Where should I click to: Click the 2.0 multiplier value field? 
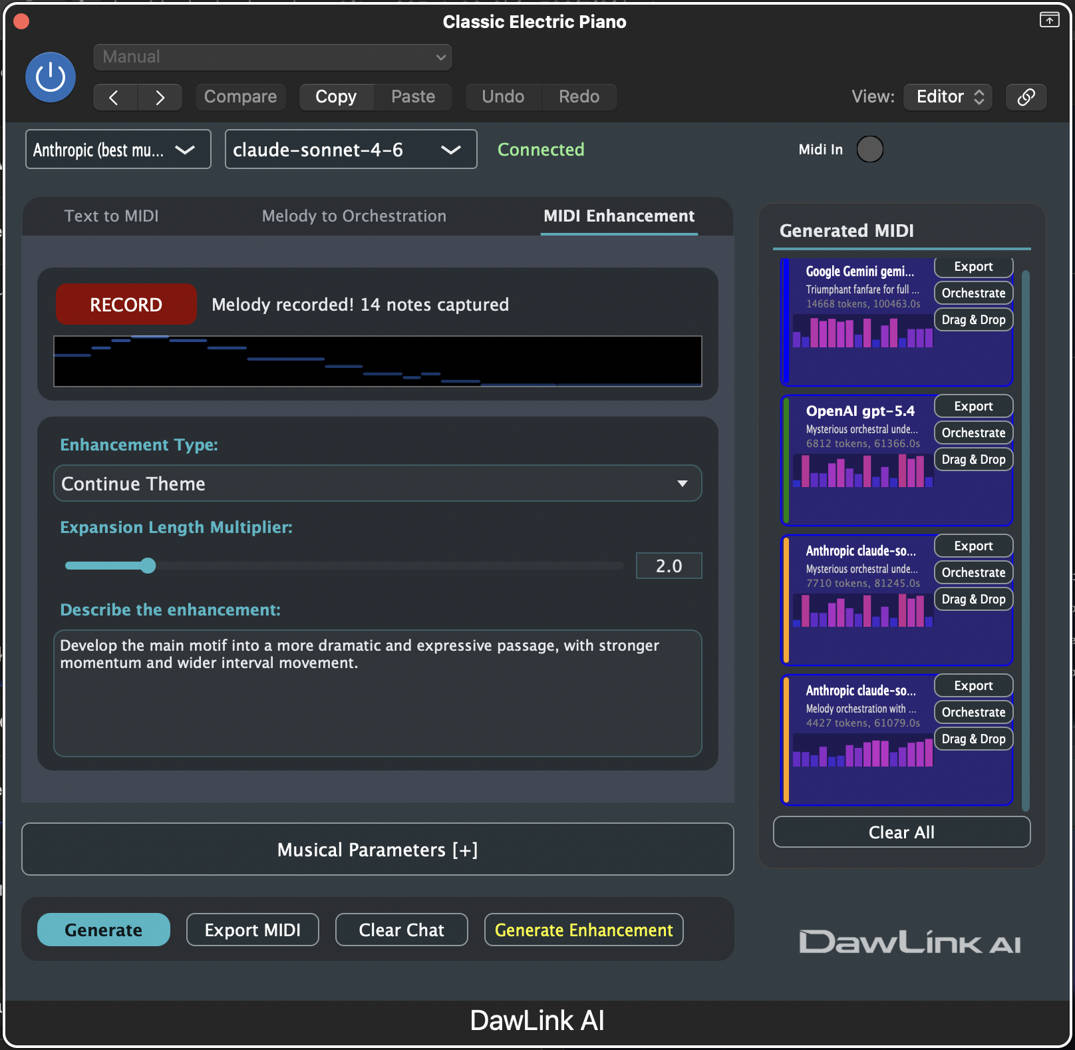pyautogui.click(x=669, y=566)
